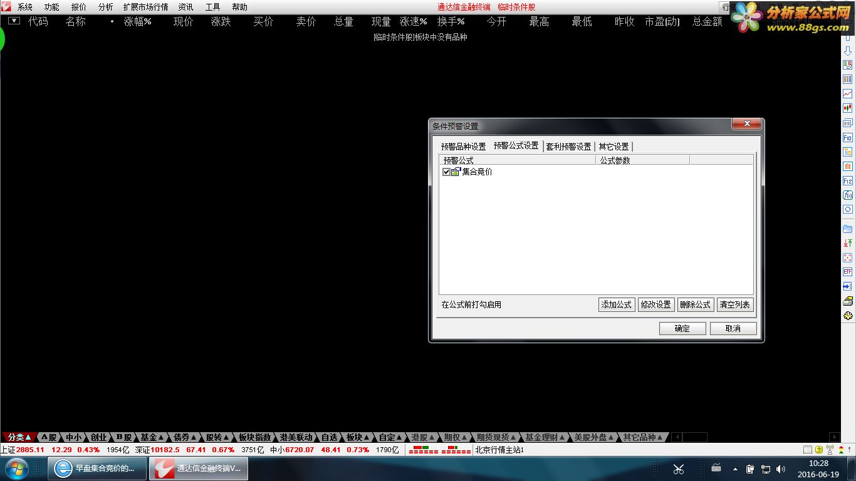Viewport: 856px width, 481px height.
Task: Click the 预警公式 column header
Action: 518,160
